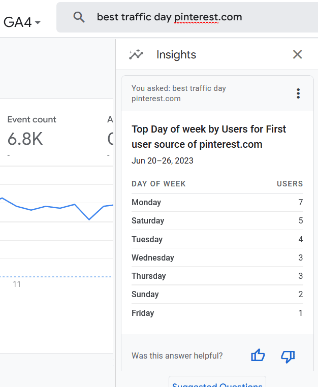The width and height of the screenshot is (318, 387).
Task: Click the thumbs up icon
Action: pos(258,356)
